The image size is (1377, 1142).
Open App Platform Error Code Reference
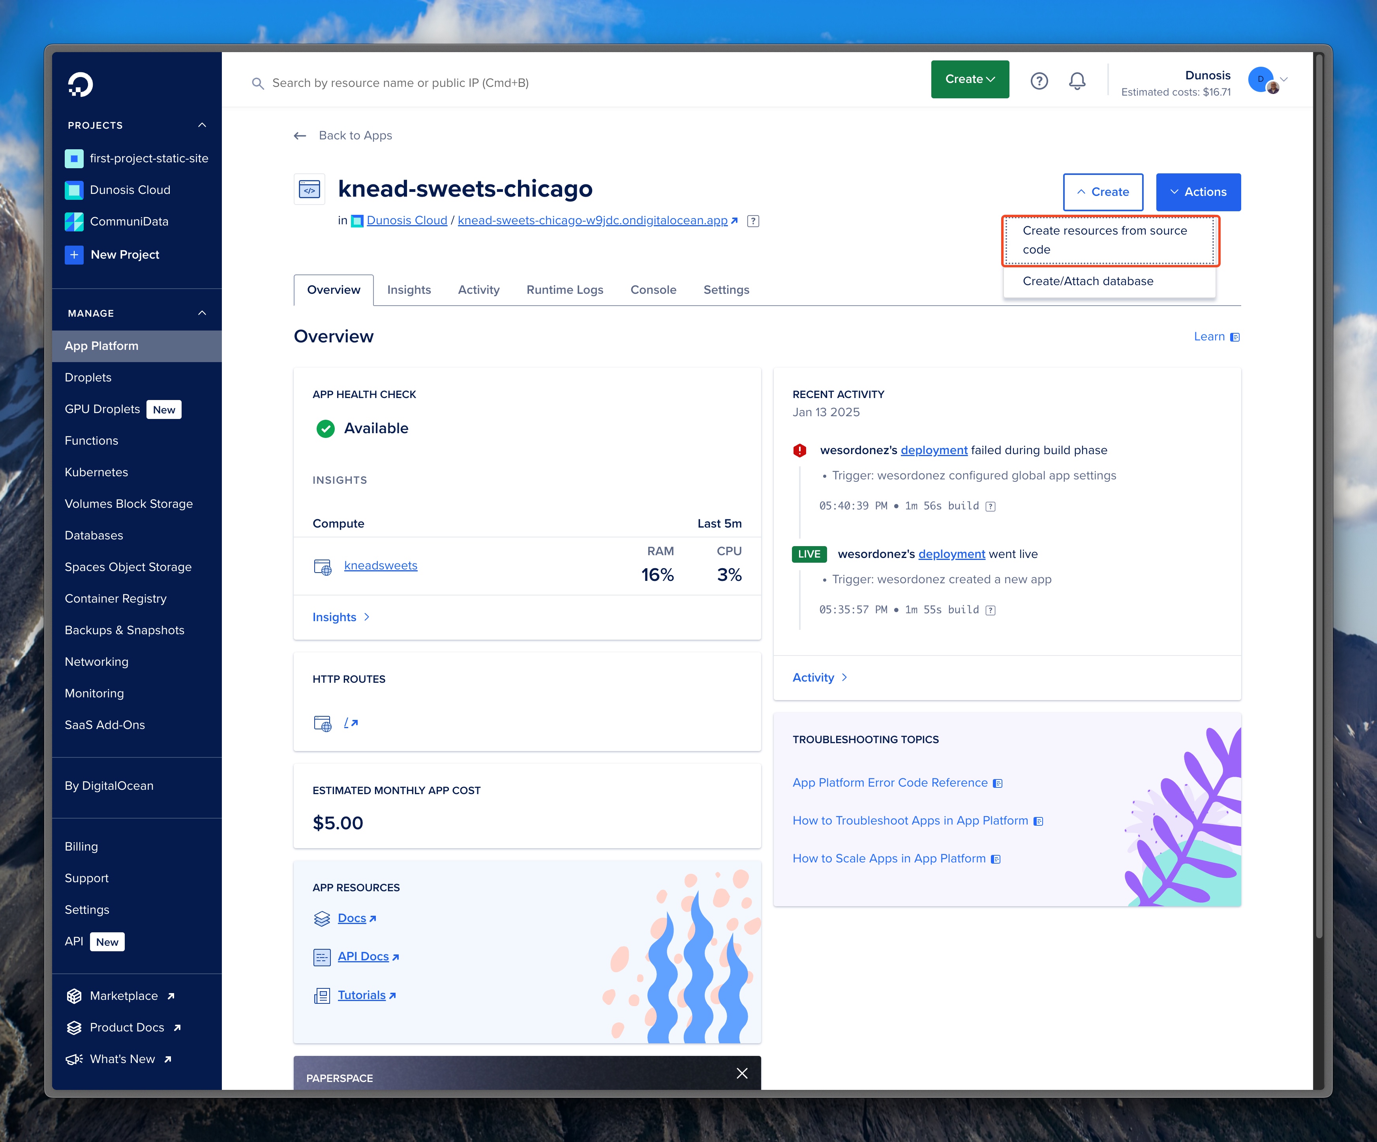click(x=890, y=783)
